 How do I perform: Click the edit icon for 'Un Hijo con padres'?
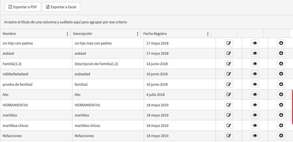pyautogui.click(x=229, y=43)
